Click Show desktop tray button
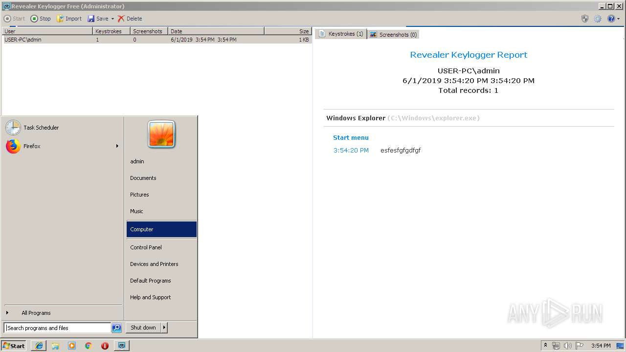626x352 pixels. tap(621, 346)
